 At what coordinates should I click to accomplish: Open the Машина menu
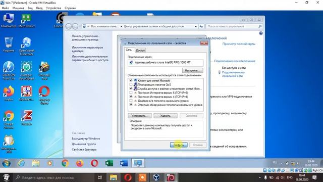click(18, 8)
